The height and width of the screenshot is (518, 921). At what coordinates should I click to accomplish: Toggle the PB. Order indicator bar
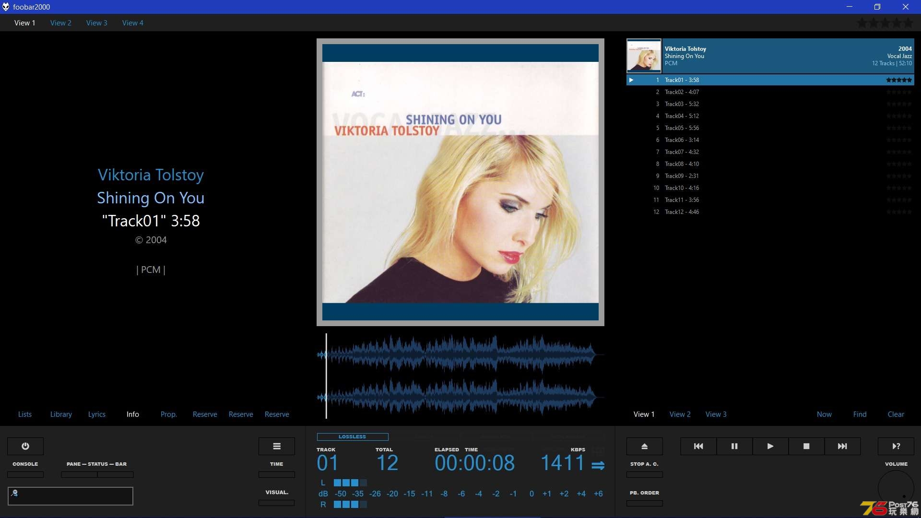point(645,503)
